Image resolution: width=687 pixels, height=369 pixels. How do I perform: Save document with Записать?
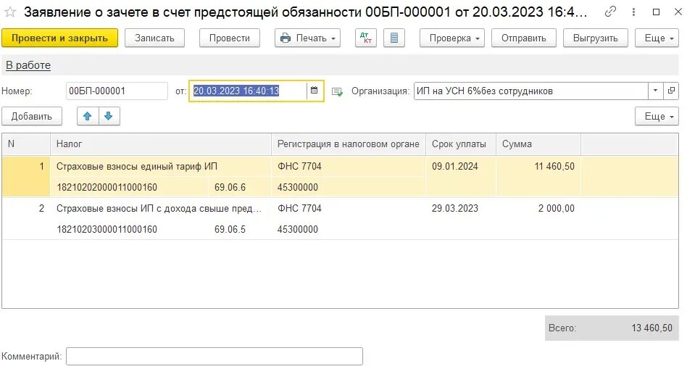coord(154,38)
